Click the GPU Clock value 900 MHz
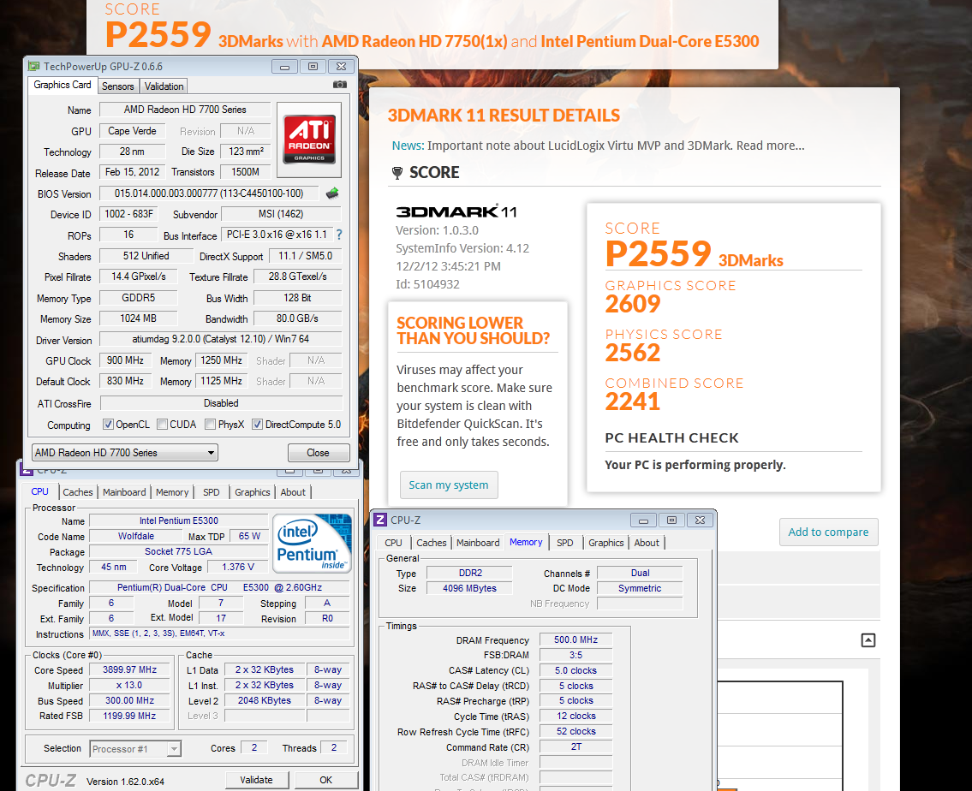The width and height of the screenshot is (972, 791). (x=125, y=360)
